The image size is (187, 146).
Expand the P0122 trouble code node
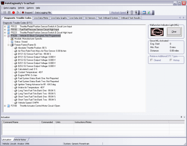pyautogui.click(x=5, y=27)
